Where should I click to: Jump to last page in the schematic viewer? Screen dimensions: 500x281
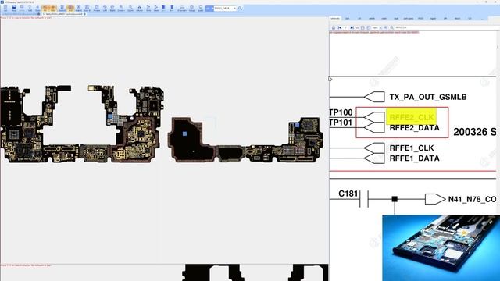(352, 28)
